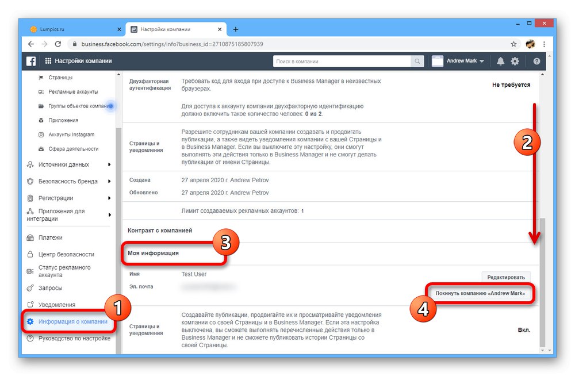
Task: Click the site lock icon in address bar
Action: [75, 44]
